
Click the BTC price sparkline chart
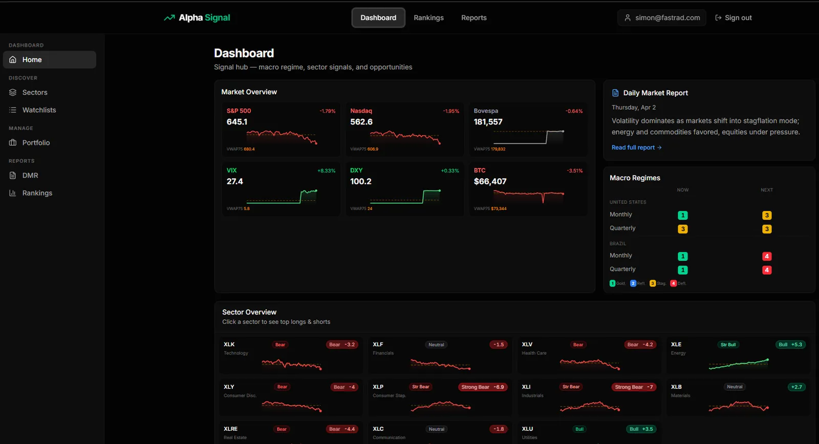[529, 197]
